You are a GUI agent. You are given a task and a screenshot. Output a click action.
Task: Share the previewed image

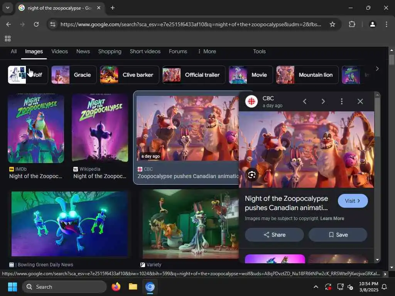click(x=274, y=235)
